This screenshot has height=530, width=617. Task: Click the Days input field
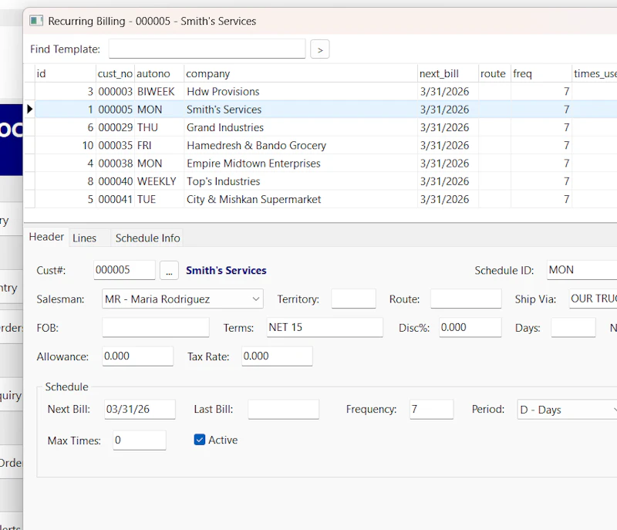coord(573,327)
